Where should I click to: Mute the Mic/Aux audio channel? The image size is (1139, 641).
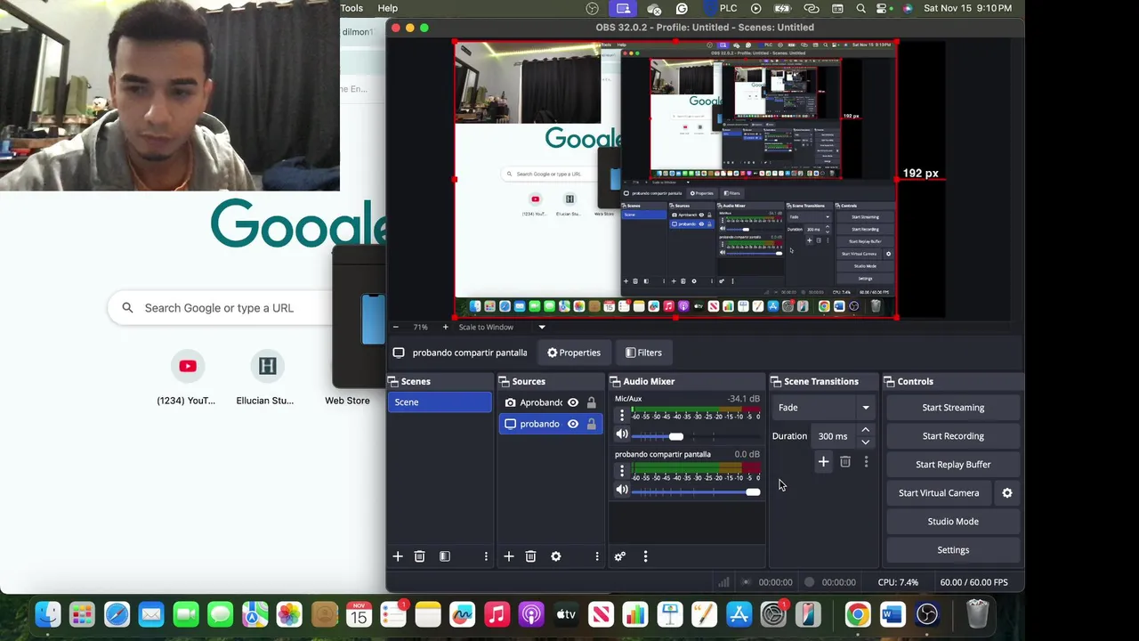(622, 435)
